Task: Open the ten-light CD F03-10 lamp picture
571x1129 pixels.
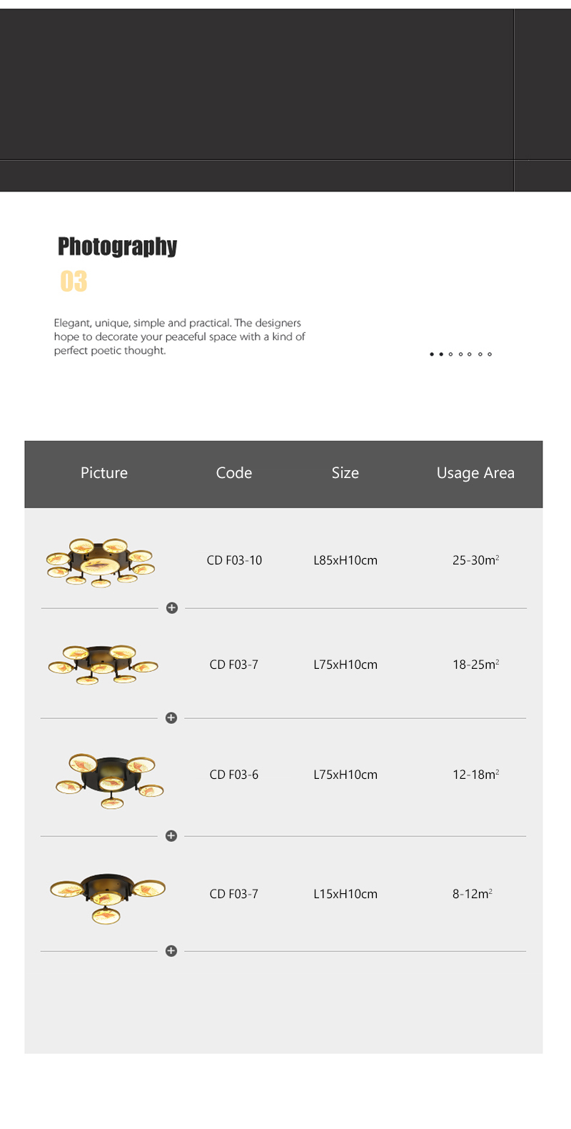Action: [x=101, y=562]
